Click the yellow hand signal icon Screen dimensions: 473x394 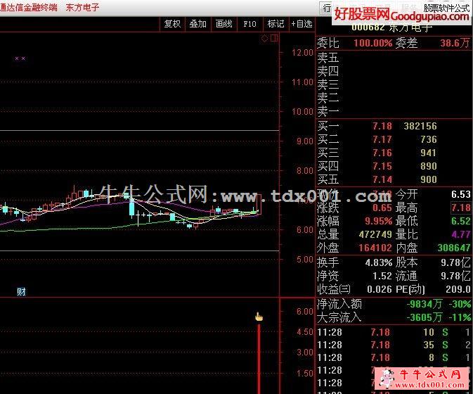pos(259,317)
